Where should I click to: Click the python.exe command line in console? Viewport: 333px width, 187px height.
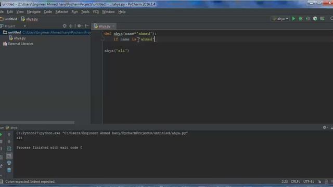click(102, 133)
